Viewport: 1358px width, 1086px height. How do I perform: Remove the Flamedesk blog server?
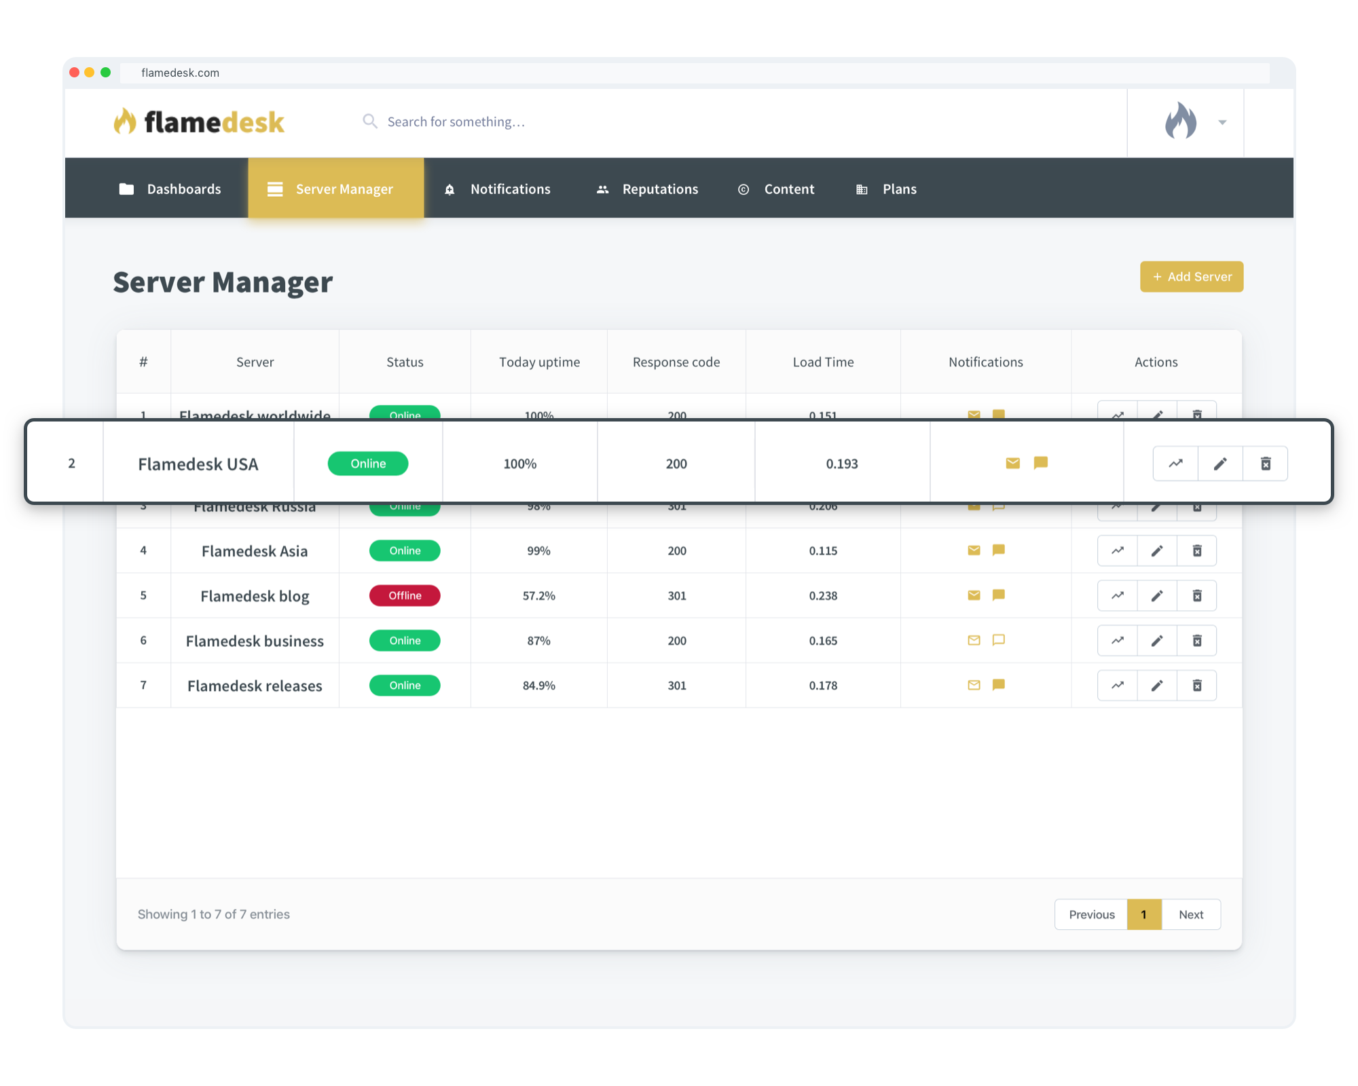coord(1197,595)
